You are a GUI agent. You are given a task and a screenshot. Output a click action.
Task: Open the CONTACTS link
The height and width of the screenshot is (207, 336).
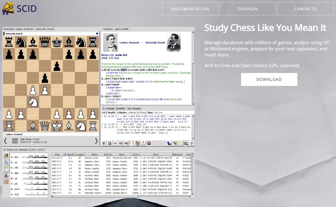(305, 9)
